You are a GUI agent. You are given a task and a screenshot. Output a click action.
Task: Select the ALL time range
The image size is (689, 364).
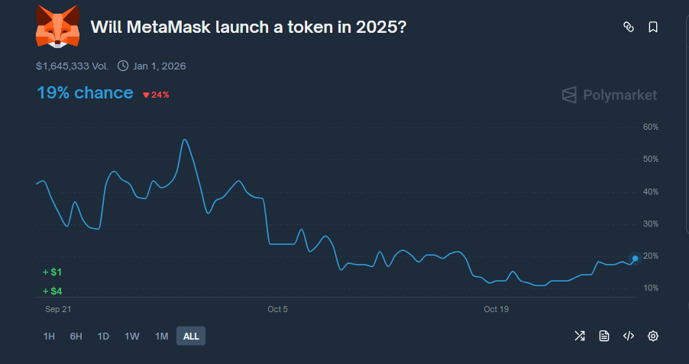pyautogui.click(x=191, y=336)
